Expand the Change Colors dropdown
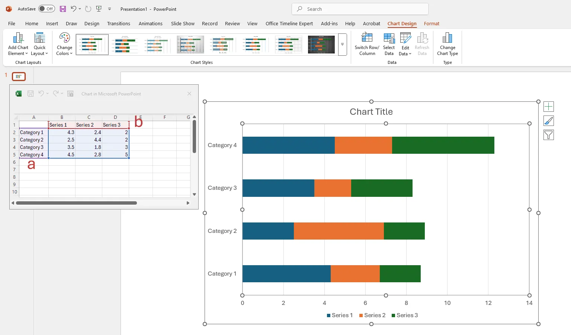571x335 pixels. 64,44
